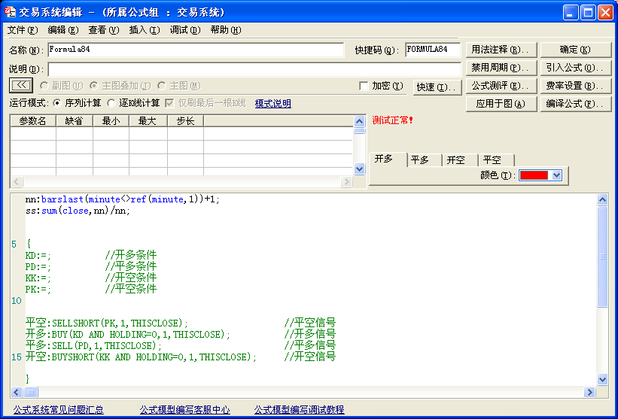The height and width of the screenshot is (419, 618).
Task: Click the red 颜色 color swatch
Action: (x=534, y=175)
